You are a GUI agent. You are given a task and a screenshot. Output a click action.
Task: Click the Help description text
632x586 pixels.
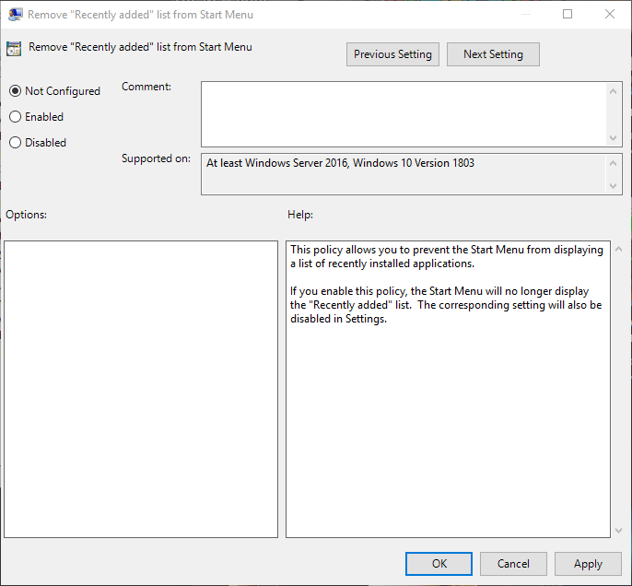[446, 284]
